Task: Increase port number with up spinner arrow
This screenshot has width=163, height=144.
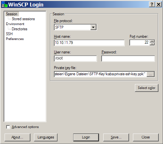Action: pos(152,41)
